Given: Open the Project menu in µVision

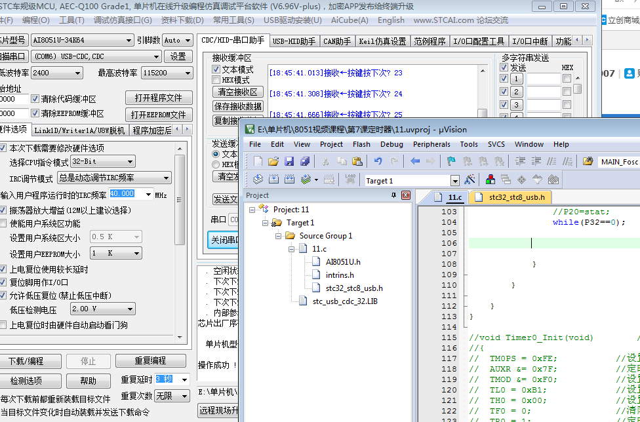Looking at the screenshot, I should [x=331, y=144].
